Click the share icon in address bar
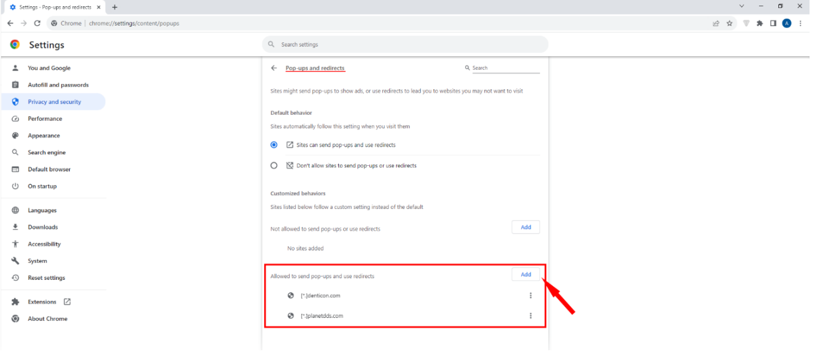Viewport: 817px width, 354px height. [x=716, y=23]
